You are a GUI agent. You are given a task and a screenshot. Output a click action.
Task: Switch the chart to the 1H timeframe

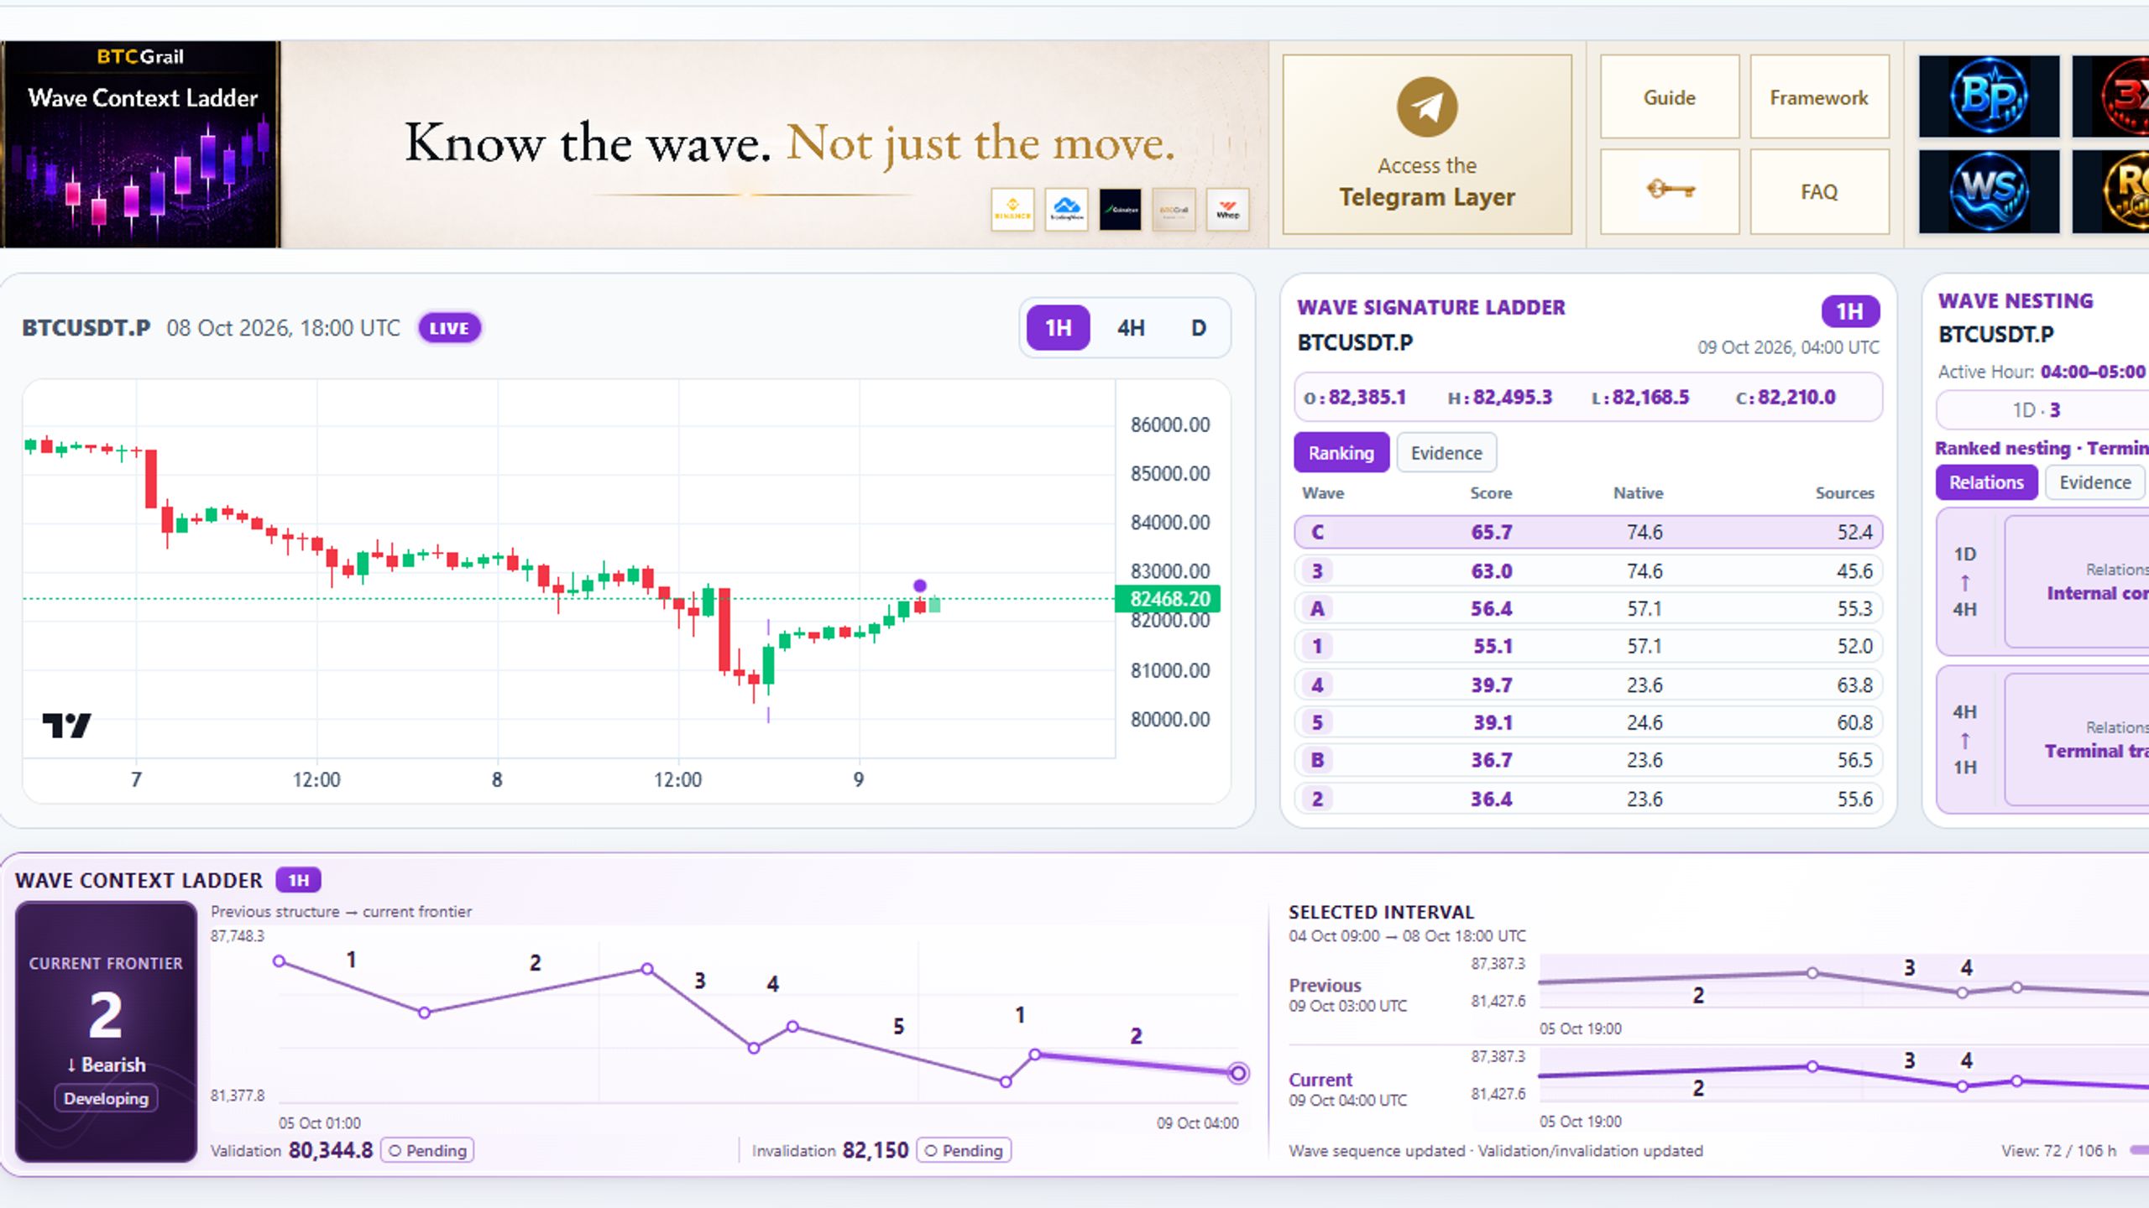coord(1058,328)
